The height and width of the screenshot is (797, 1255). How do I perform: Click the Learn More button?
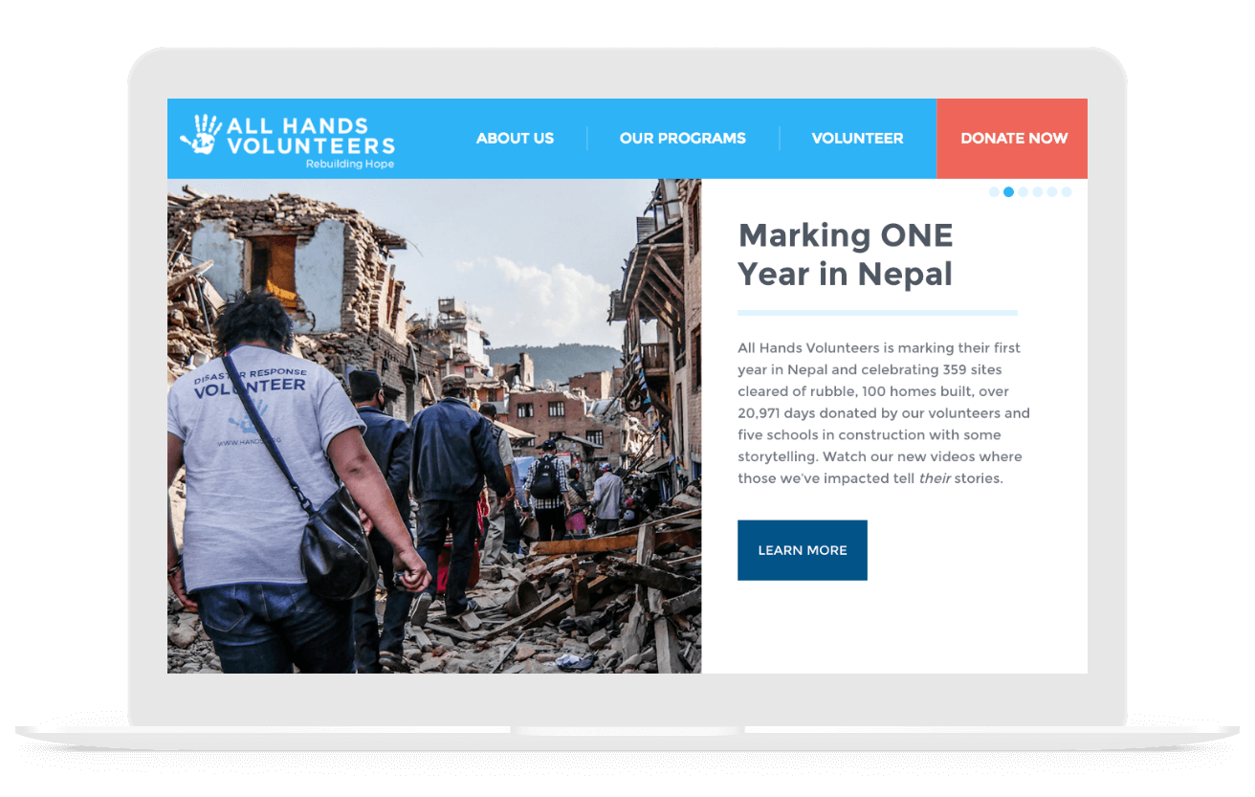click(802, 550)
